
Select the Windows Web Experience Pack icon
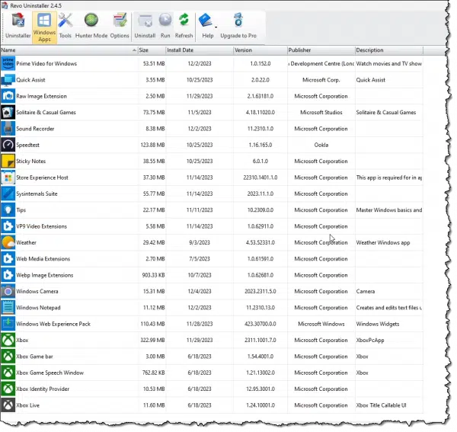(x=8, y=324)
